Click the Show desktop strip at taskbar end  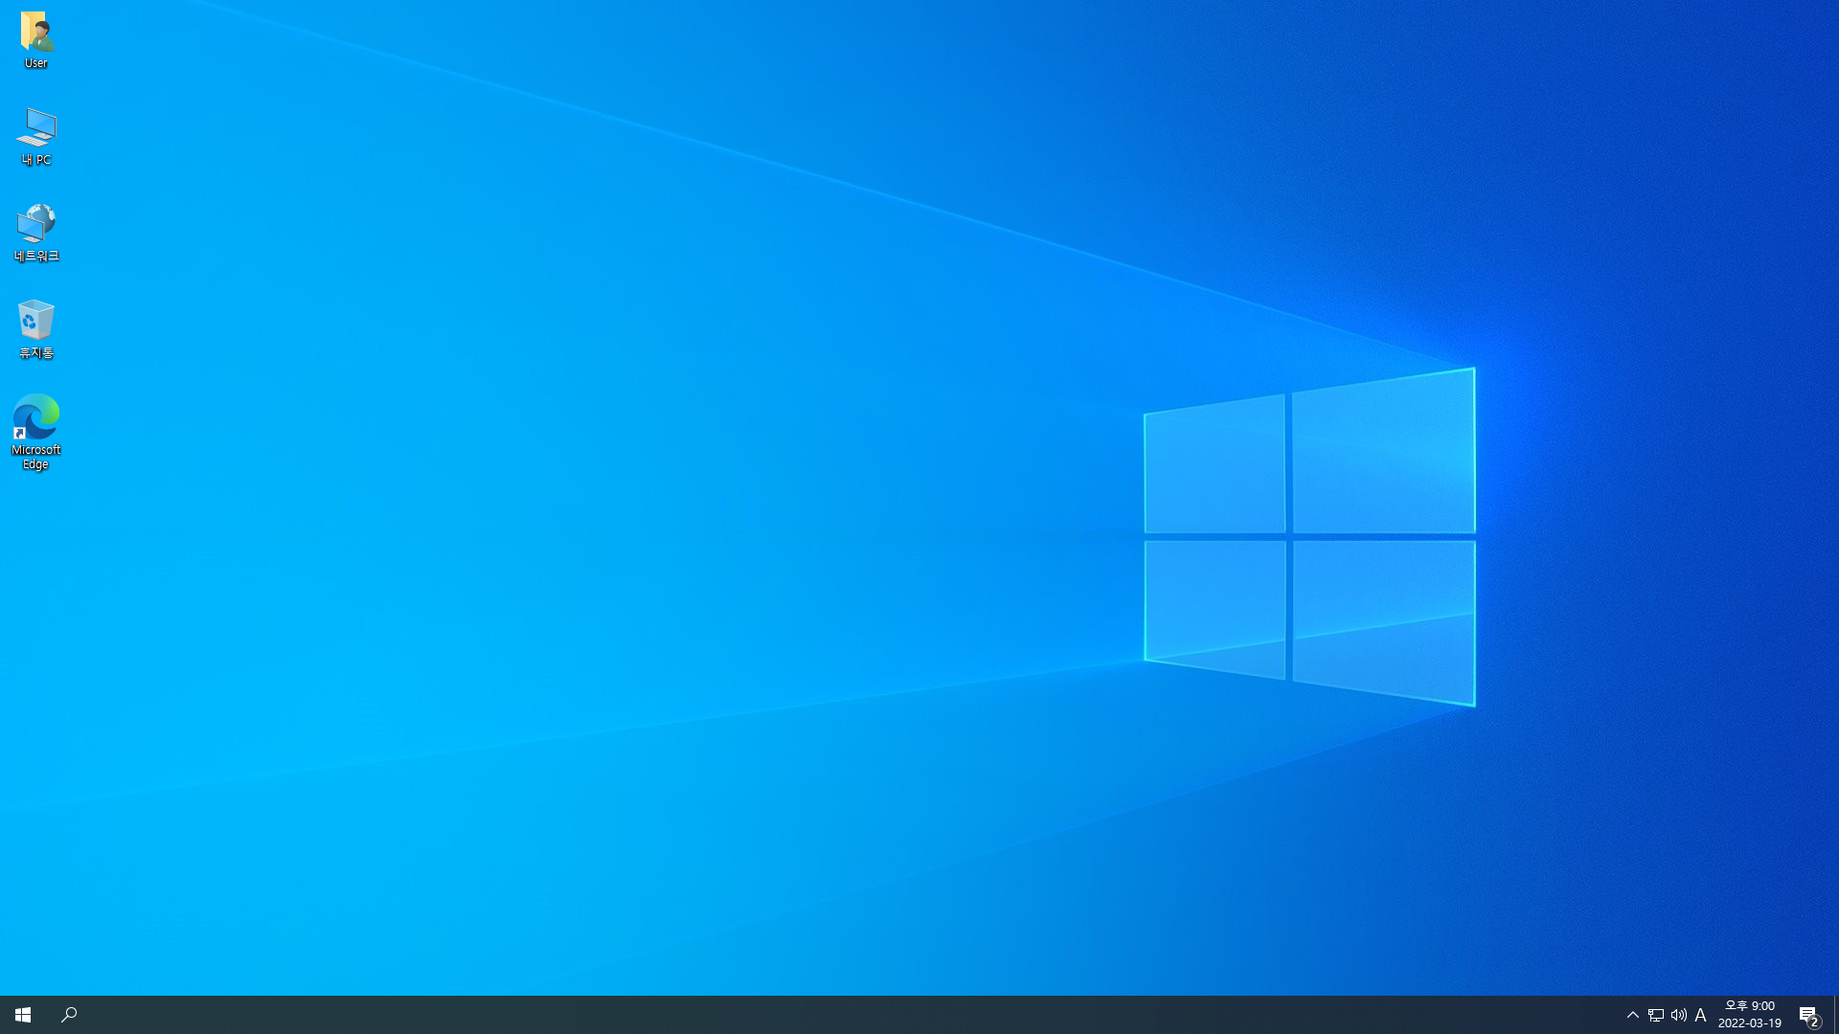tap(1835, 1015)
